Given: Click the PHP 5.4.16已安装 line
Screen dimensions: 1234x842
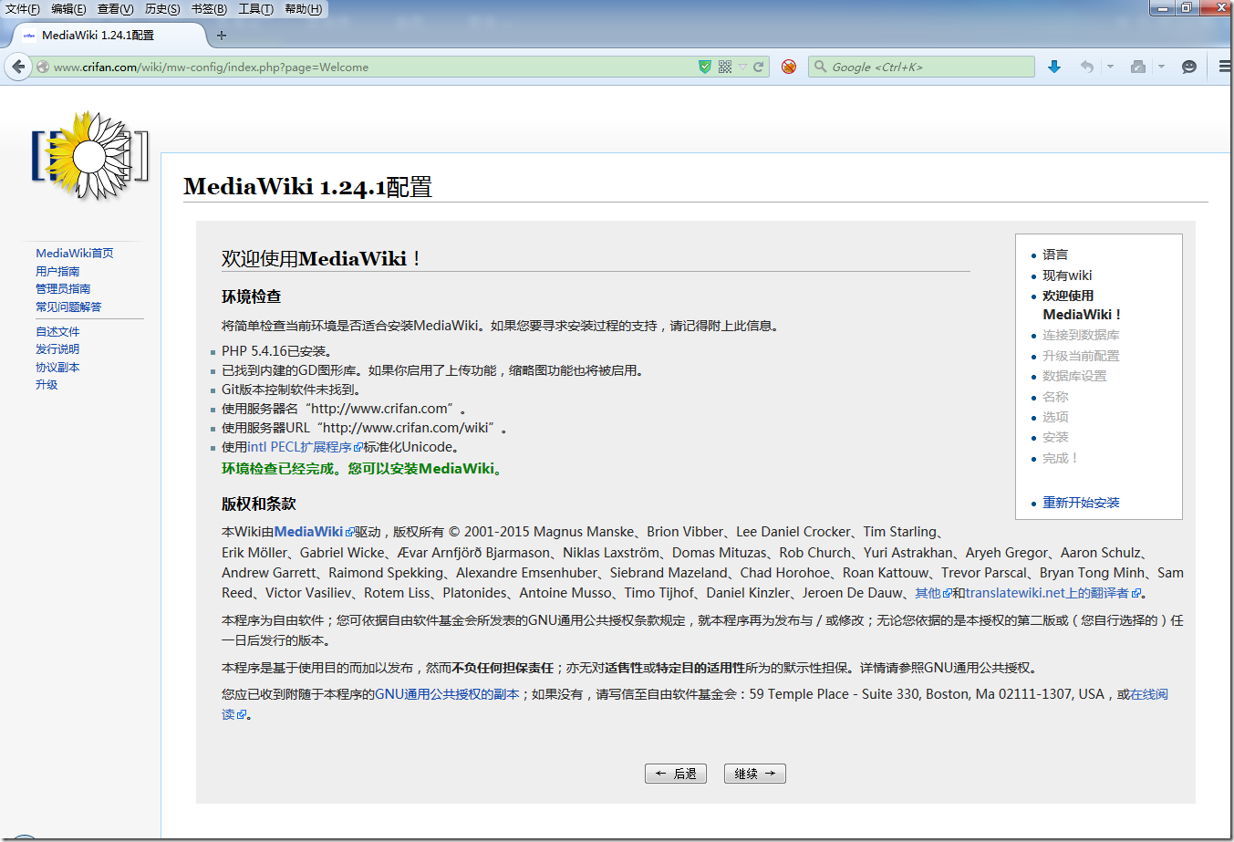Looking at the screenshot, I should click(x=276, y=351).
